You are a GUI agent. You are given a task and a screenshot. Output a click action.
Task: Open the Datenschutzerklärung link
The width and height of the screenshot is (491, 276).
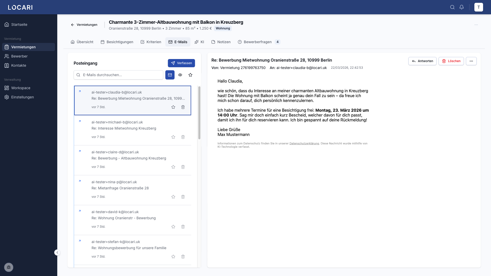304,143
